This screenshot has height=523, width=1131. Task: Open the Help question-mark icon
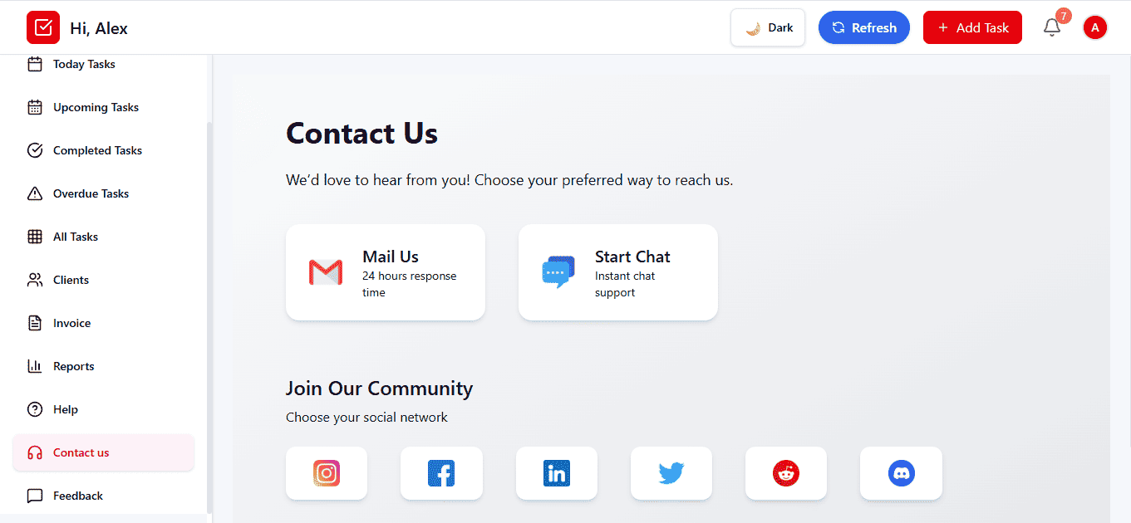pyautogui.click(x=35, y=409)
